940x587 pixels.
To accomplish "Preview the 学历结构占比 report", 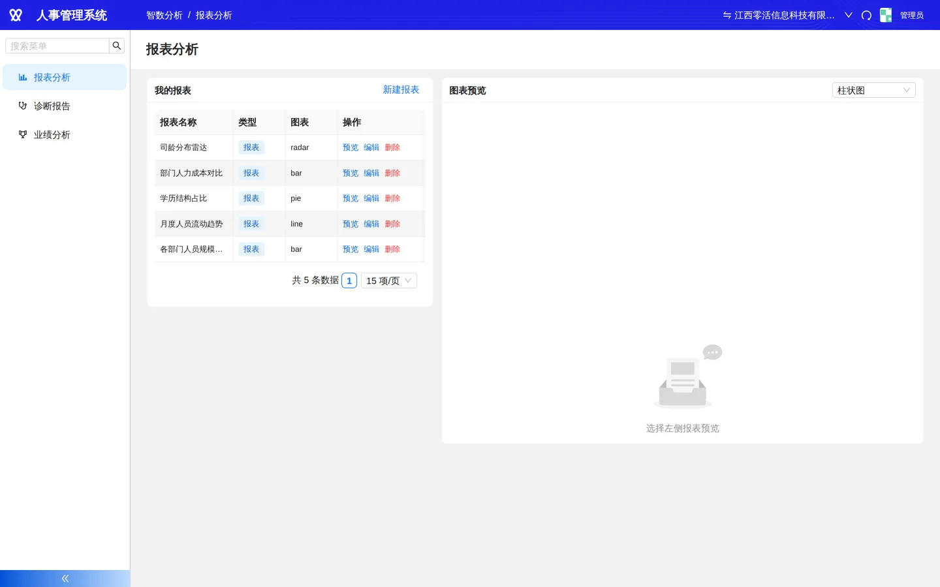I will tap(351, 198).
